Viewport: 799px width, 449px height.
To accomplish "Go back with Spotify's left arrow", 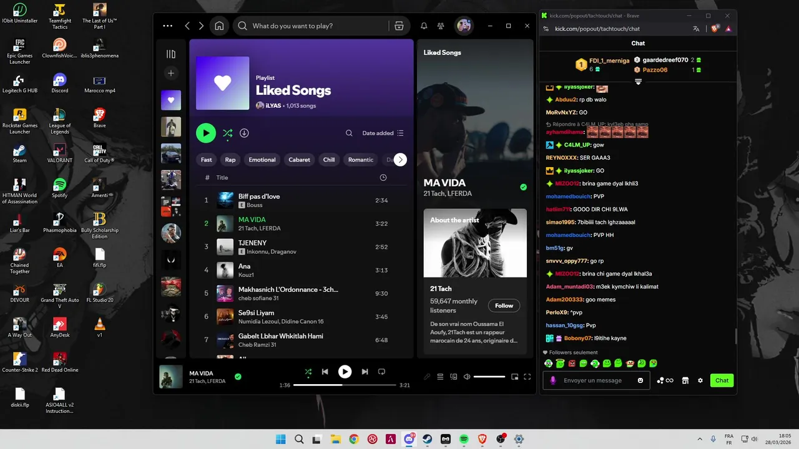I will (x=187, y=26).
